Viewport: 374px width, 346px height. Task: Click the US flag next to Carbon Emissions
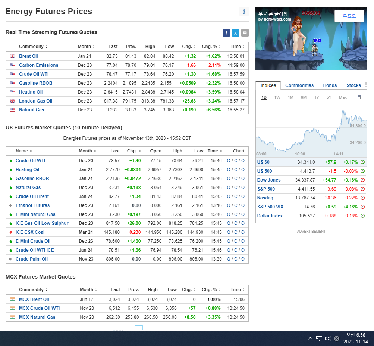pos(13,65)
